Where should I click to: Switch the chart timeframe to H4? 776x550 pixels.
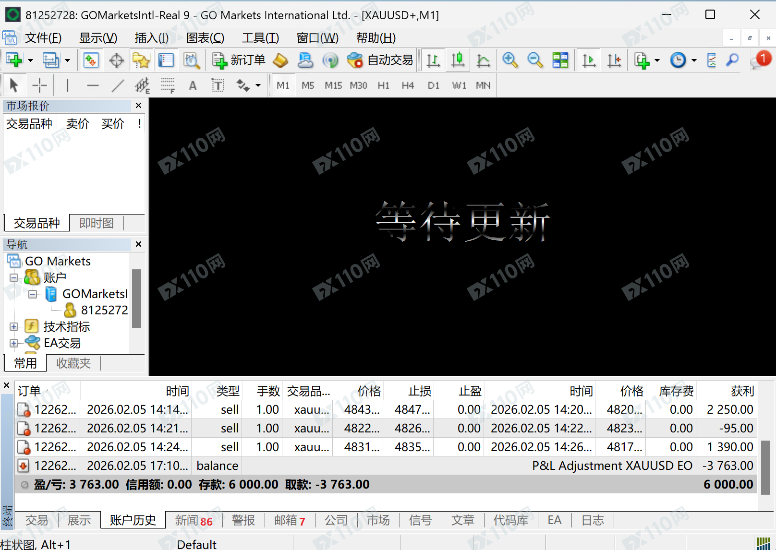pyautogui.click(x=408, y=85)
